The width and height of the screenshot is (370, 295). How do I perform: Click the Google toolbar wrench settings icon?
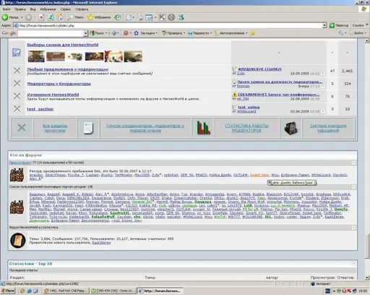pyautogui.click(x=341, y=33)
